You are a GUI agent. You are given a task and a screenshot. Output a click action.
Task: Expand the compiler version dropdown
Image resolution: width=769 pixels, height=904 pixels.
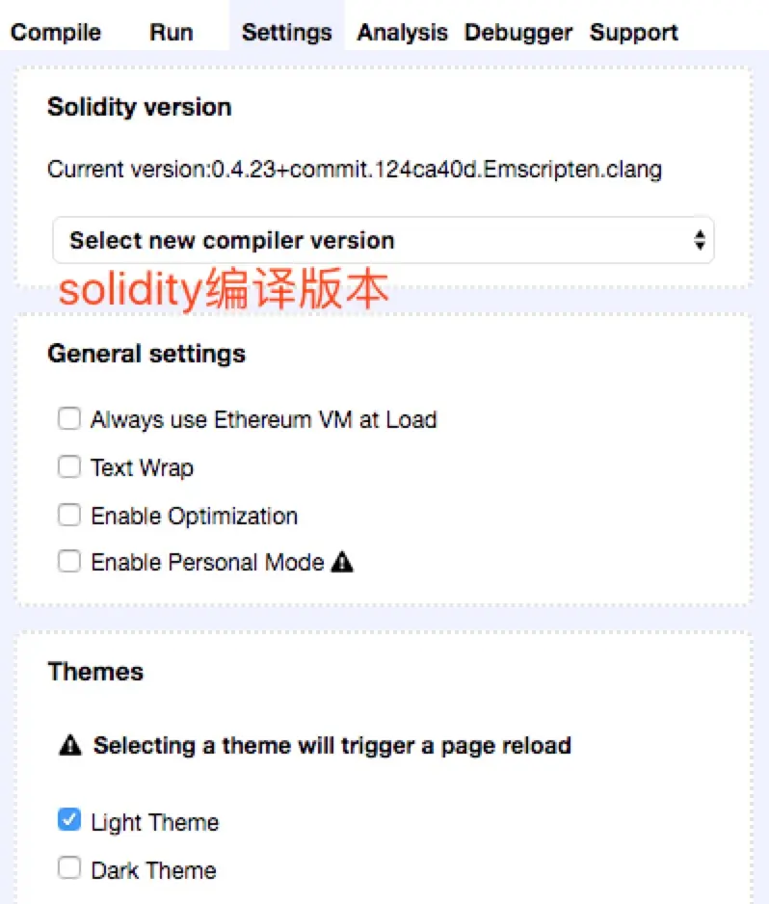[383, 240]
